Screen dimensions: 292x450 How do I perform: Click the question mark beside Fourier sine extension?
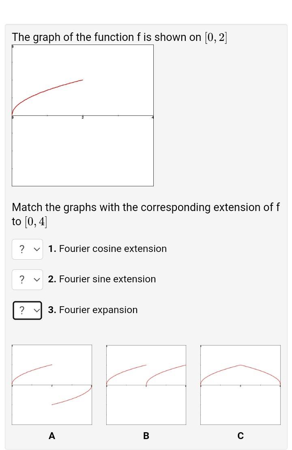coord(21,279)
